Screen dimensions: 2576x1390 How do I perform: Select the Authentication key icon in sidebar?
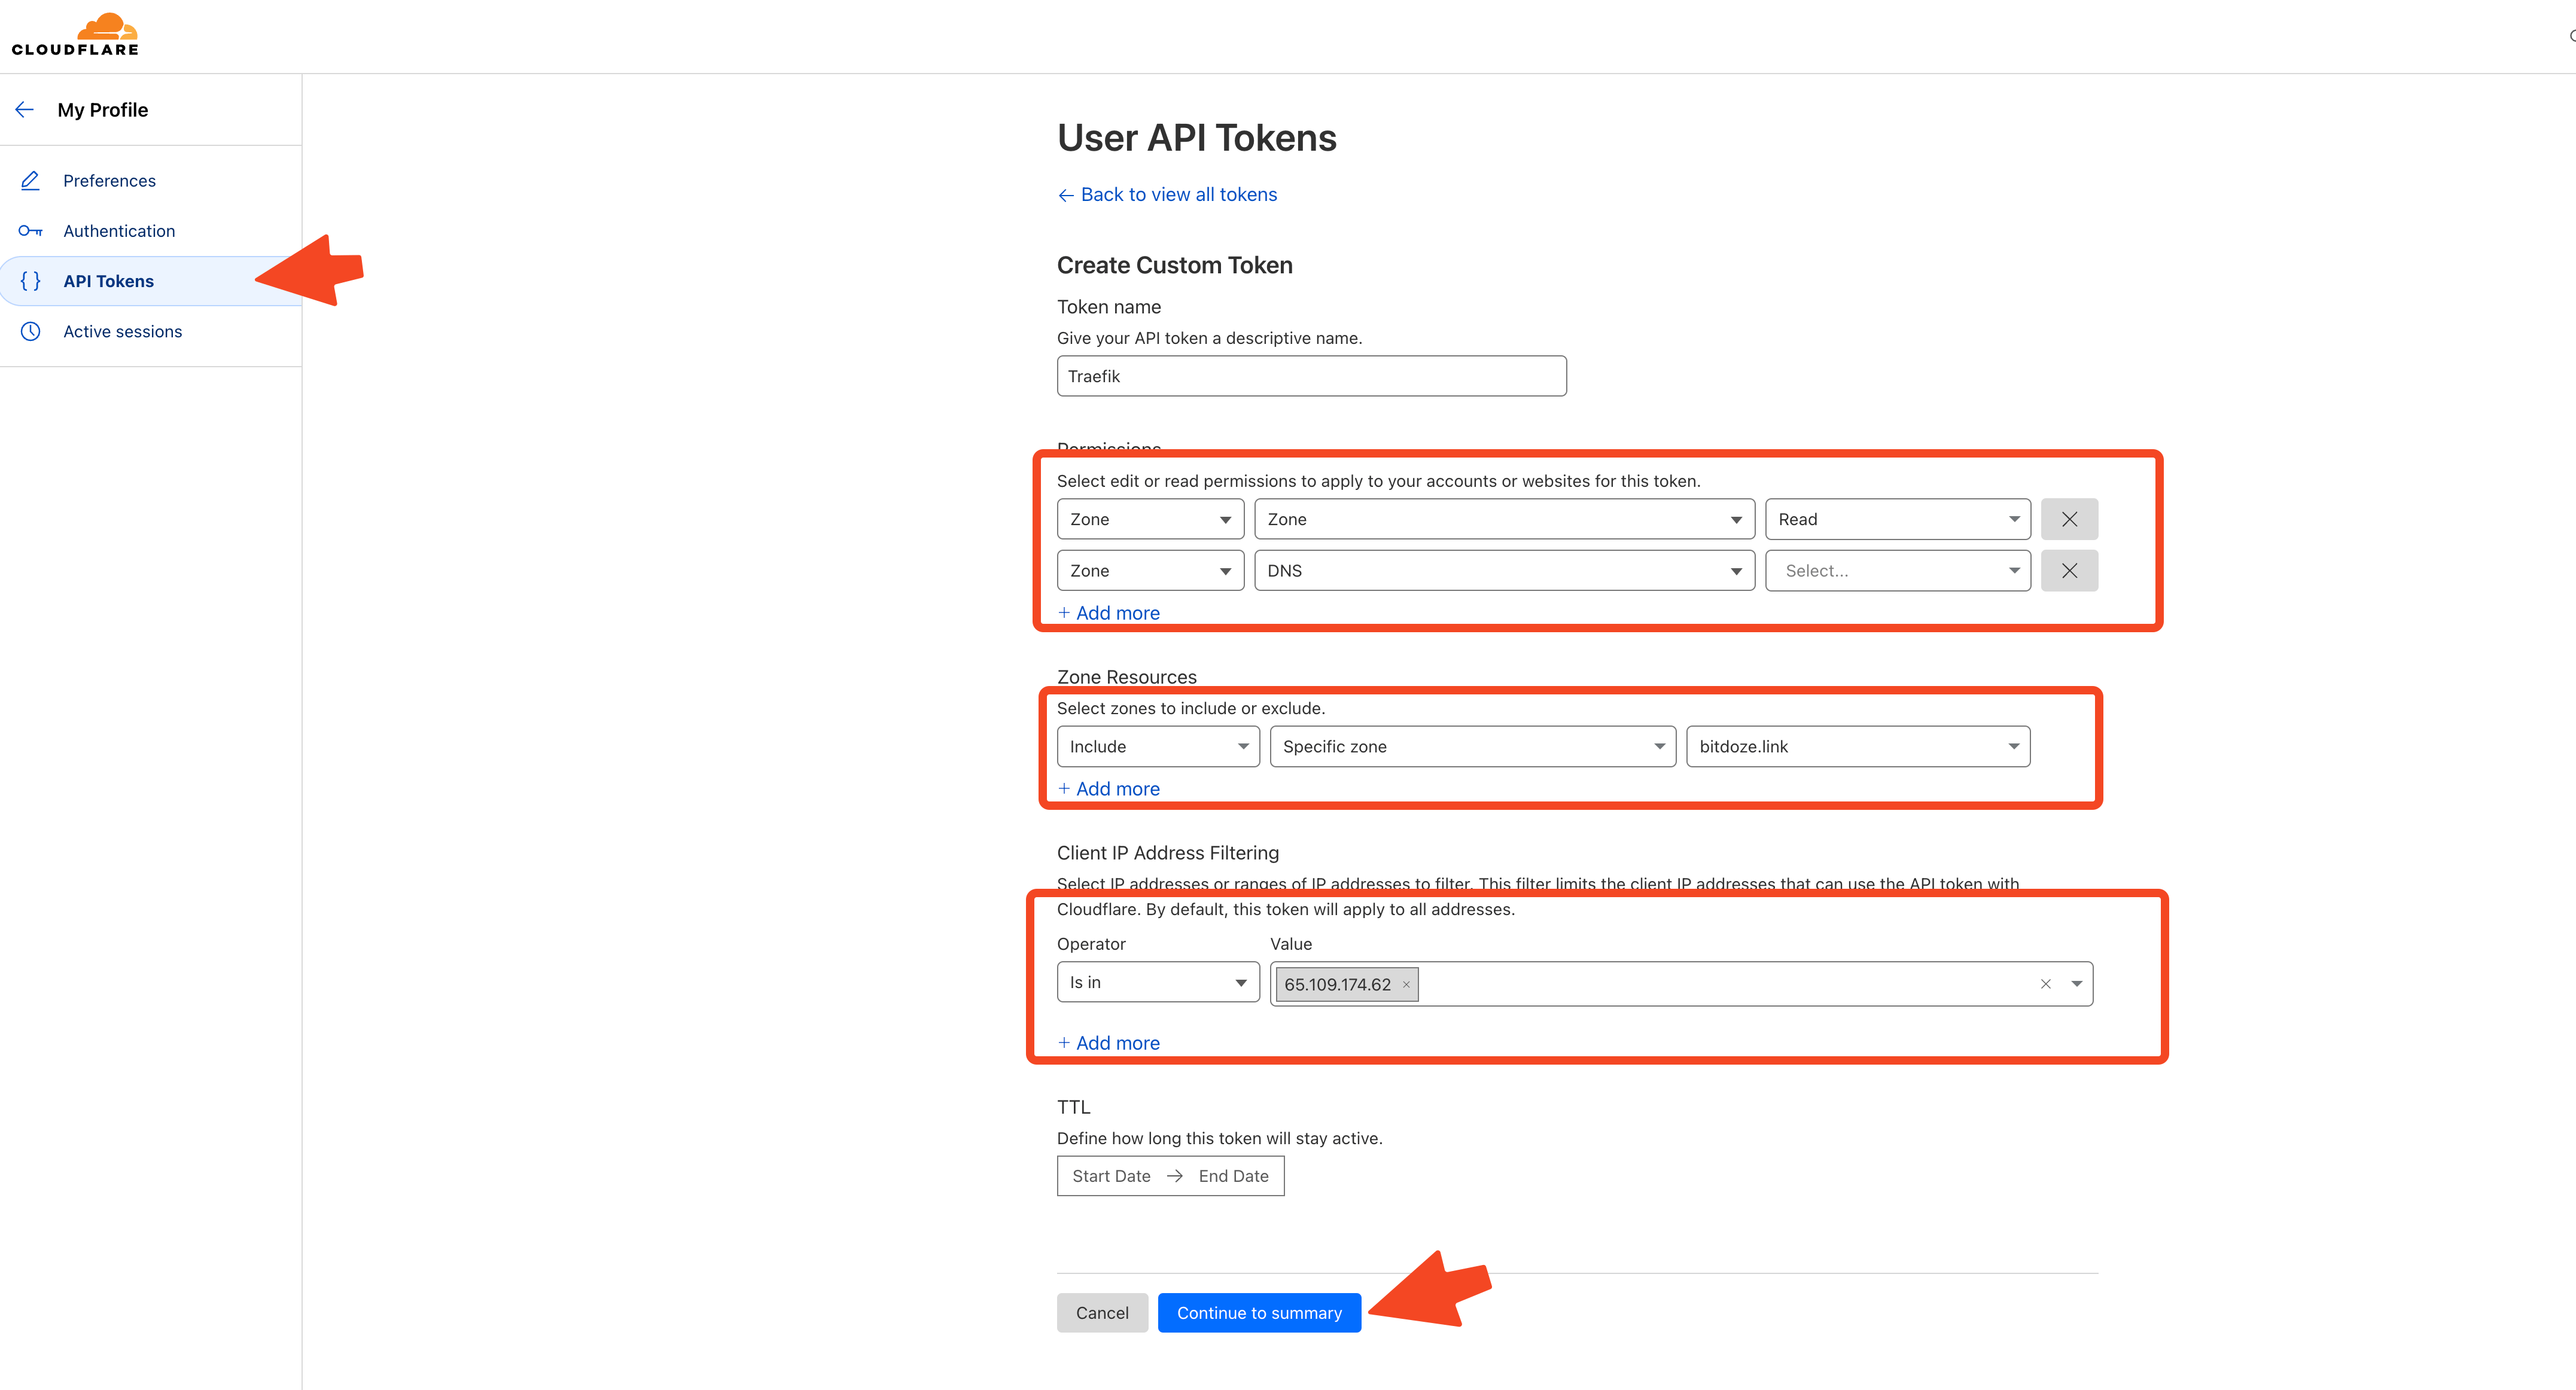30,230
